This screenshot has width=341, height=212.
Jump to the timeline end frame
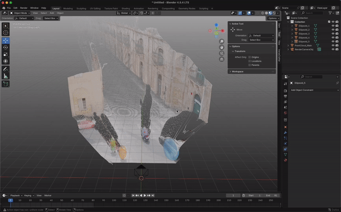pyautogui.click(x=153, y=196)
